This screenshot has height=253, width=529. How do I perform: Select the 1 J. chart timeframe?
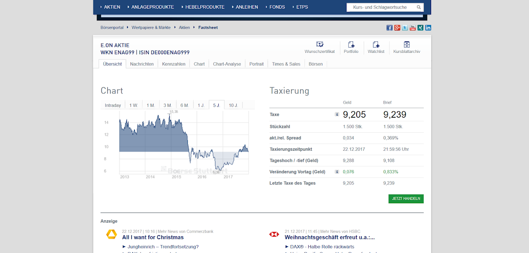(201, 105)
